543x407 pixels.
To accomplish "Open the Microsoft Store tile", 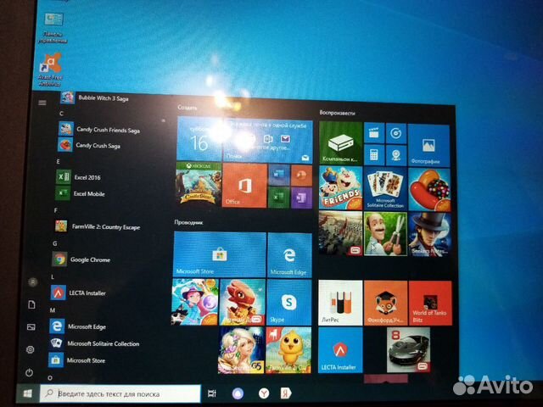I will (219, 254).
